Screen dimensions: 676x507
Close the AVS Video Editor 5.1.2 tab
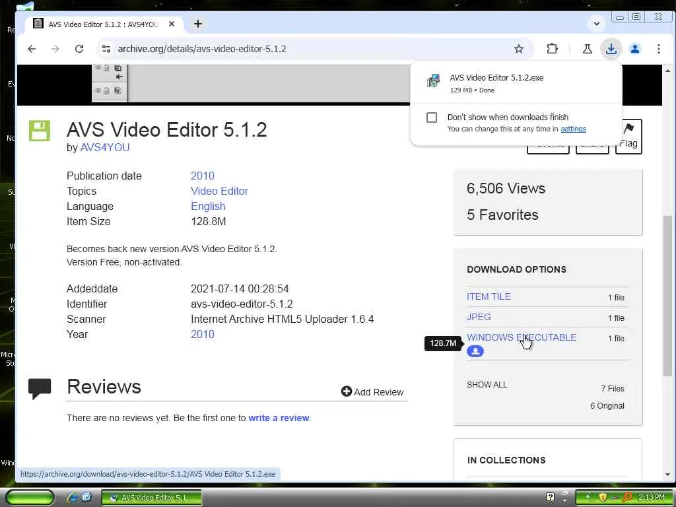(172, 24)
